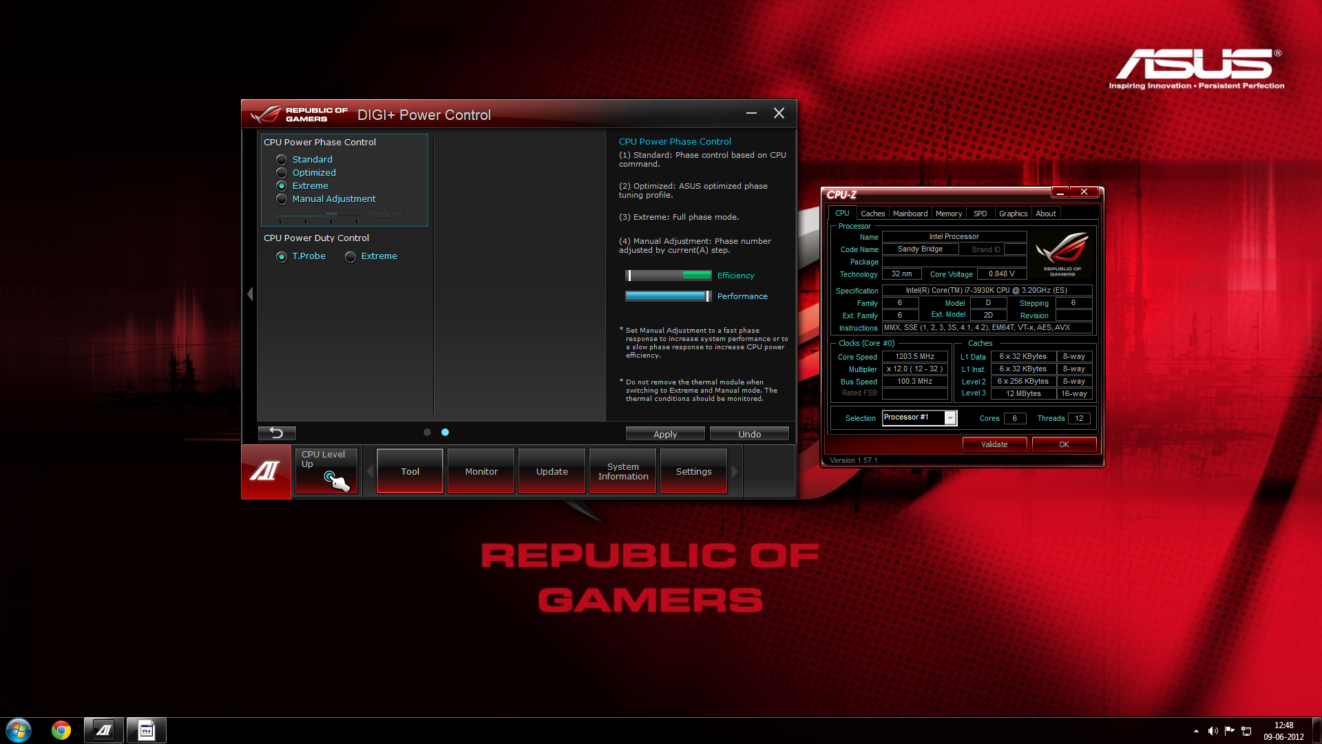Select Extreme duty control radio
Screen dimensions: 1322x744
coord(350,256)
